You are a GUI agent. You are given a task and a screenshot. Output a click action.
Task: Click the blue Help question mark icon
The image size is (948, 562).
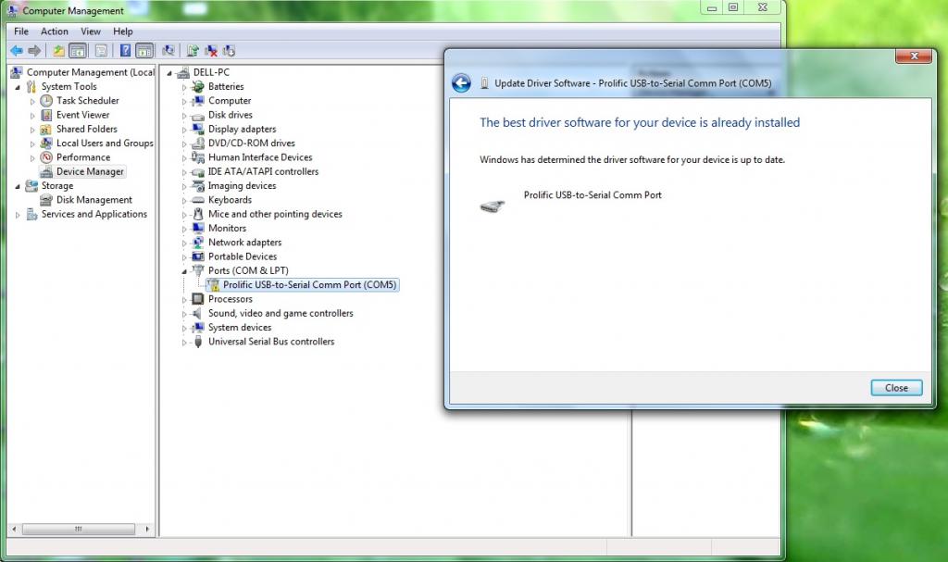point(125,51)
